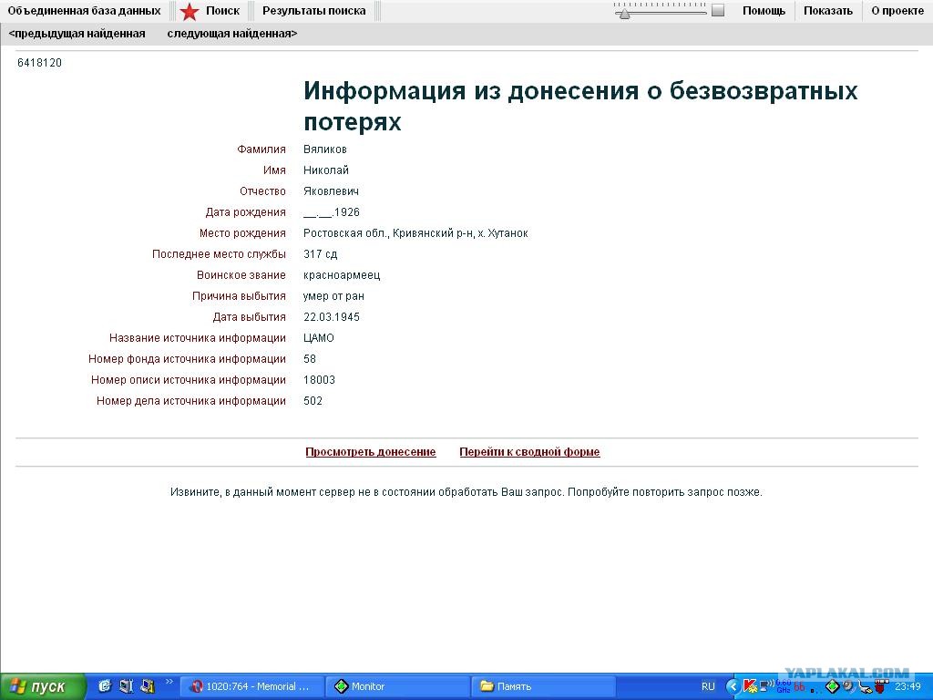Select the surname value Вяликов

point(325,149)
